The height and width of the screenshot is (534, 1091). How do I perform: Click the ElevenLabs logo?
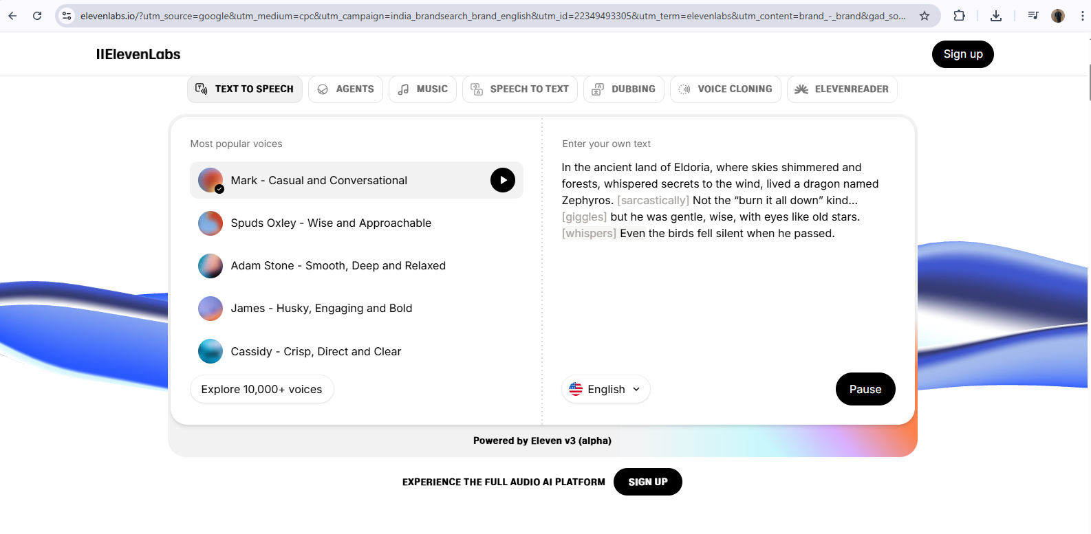tap(138, 54)
